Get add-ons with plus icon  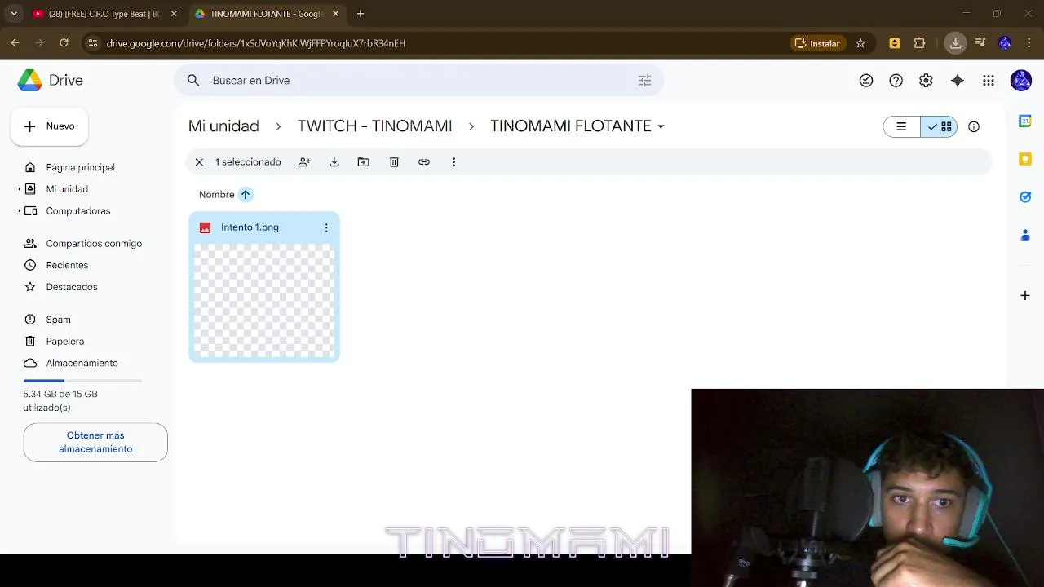coord(1025,295)
